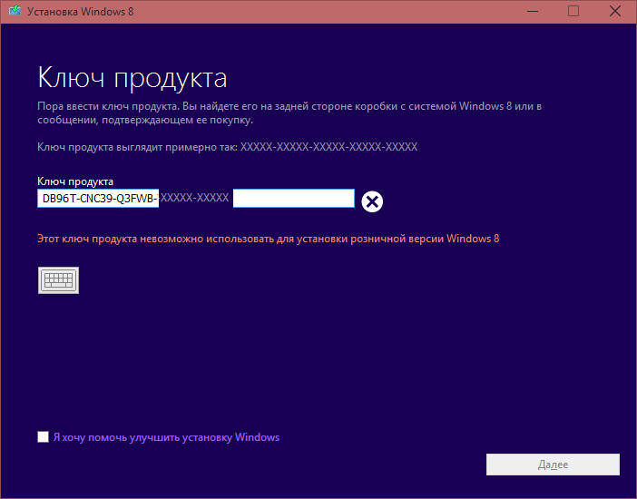Viewport: 637px width, 499px height.
Task: Click the red error message about retail Windows 8
Action: [268, 239]
